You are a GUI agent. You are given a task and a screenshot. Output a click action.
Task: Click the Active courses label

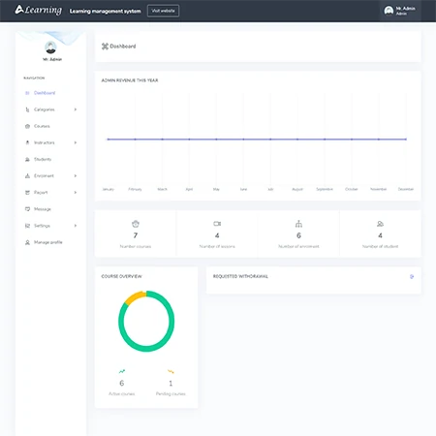click(122, 394)
